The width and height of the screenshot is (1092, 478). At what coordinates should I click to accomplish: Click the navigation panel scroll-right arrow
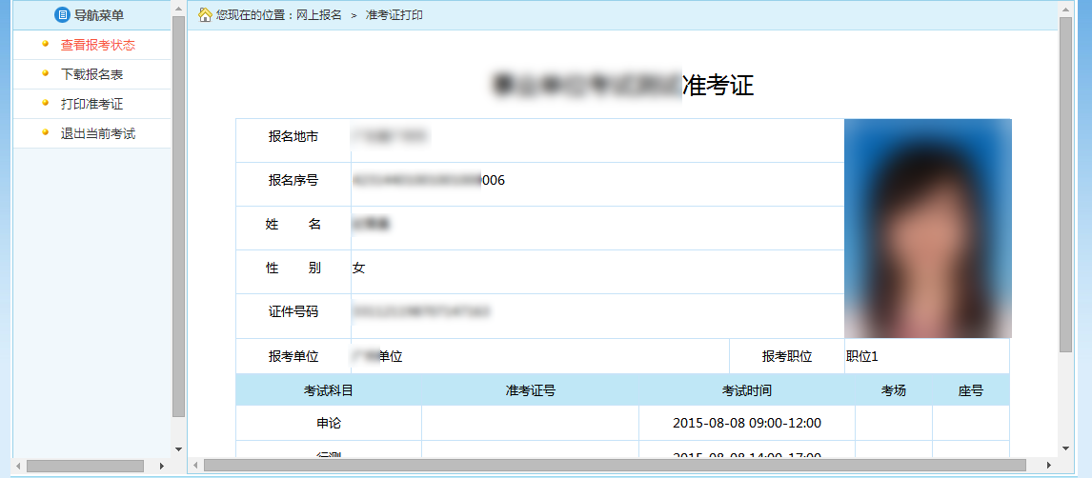(161, 466)
